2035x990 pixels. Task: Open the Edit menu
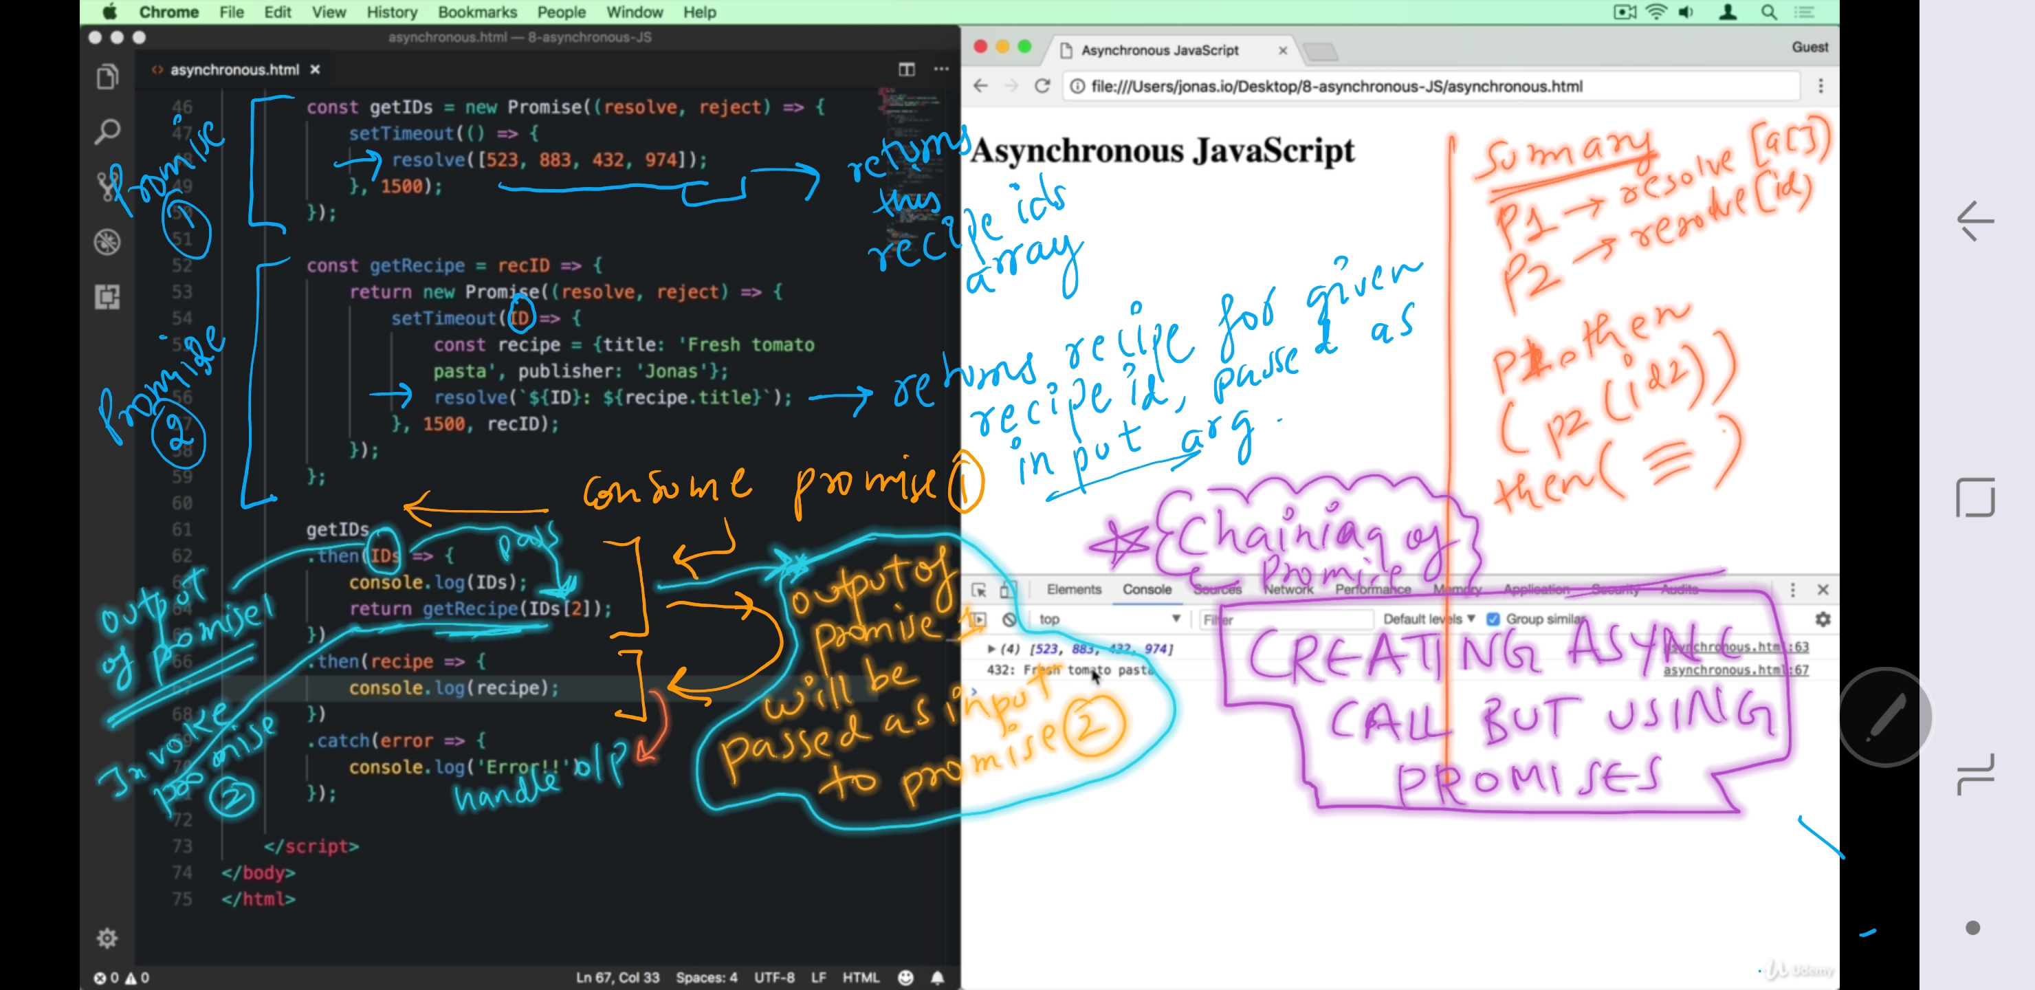(277, 12)
